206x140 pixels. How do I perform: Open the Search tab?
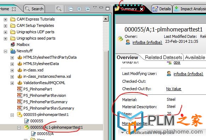(x=34, y=9)
